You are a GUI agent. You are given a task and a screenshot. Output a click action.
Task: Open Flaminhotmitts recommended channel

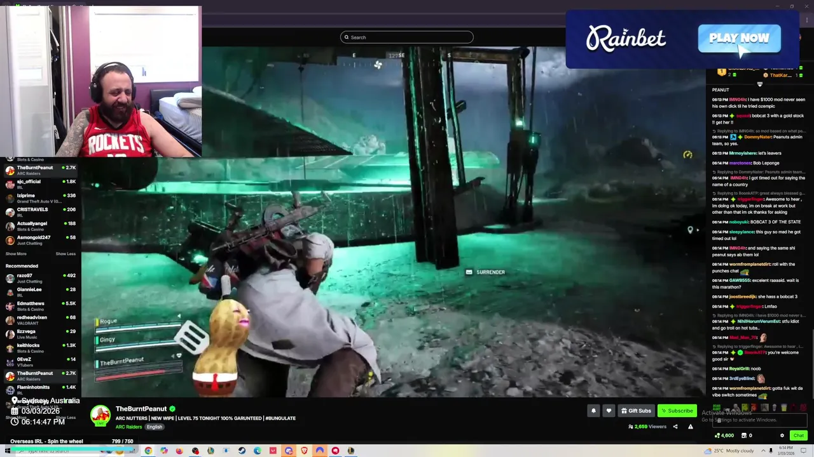[x=41, y=390]
